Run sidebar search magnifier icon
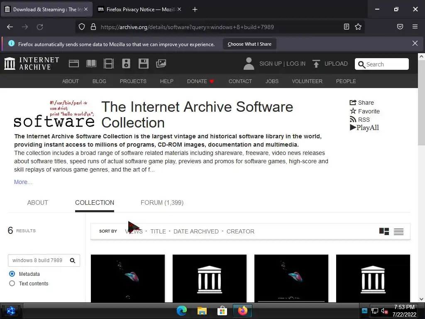425x319 pixels. pyautogui.click(x=72, y=260)
